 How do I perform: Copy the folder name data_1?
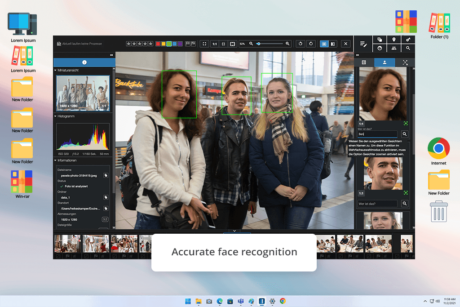click(106, 197)
